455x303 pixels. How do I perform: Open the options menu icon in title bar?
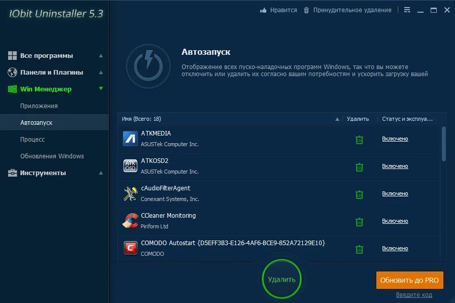point(407,10)
